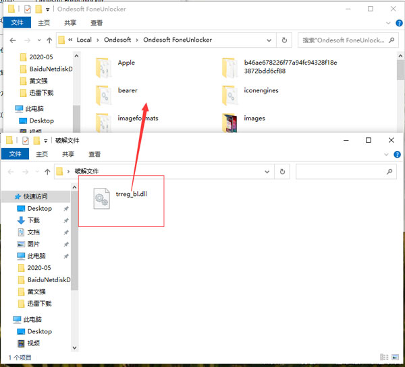The width and height of the screenshot is (405, 367).
Task: Open Help in Ondesoft FoneUnlocker window
Action: pos(399,23)
